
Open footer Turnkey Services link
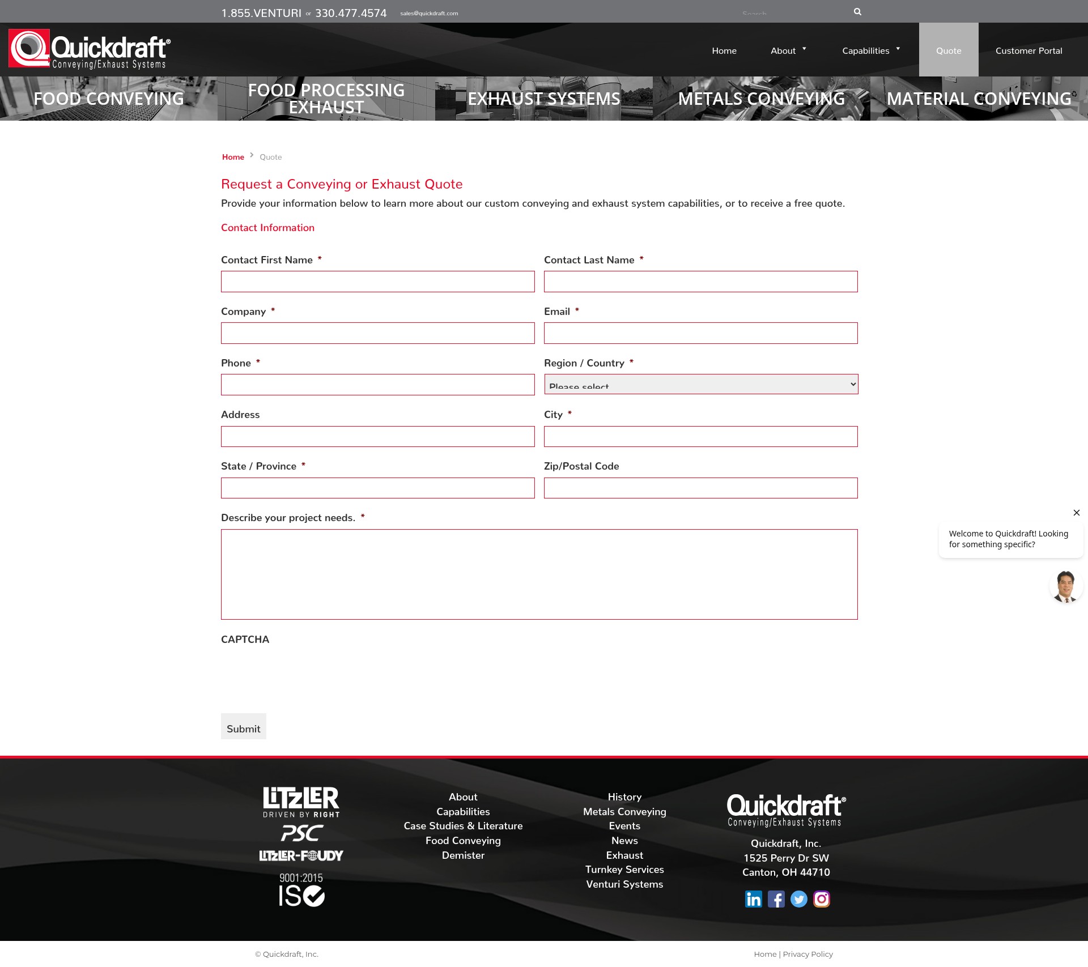pos(624,870)
